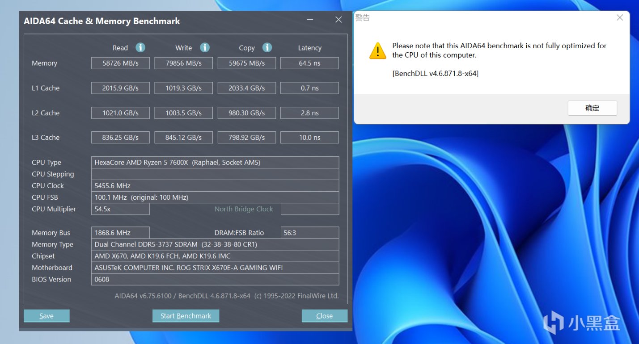Image resolution: width=639 pixels, height=344 pixels.
Task: Click the DRAM:FSB Ratio field 56:3
Action: pos(309,233)
